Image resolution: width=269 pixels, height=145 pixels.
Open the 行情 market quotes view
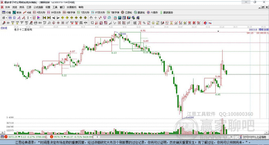pos(7,13)
